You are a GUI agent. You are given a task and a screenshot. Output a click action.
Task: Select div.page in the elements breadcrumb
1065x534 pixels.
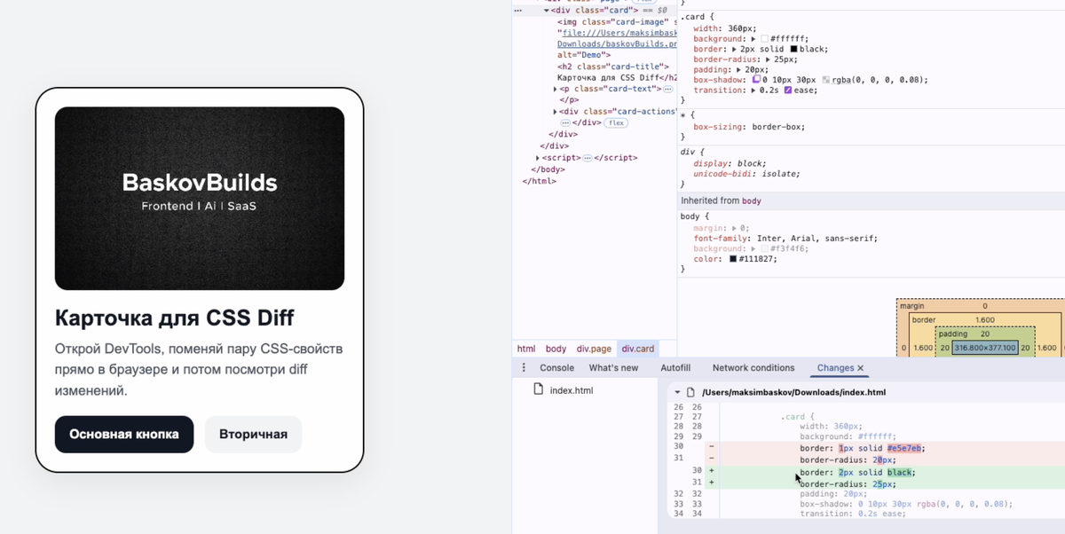(594, 349)
